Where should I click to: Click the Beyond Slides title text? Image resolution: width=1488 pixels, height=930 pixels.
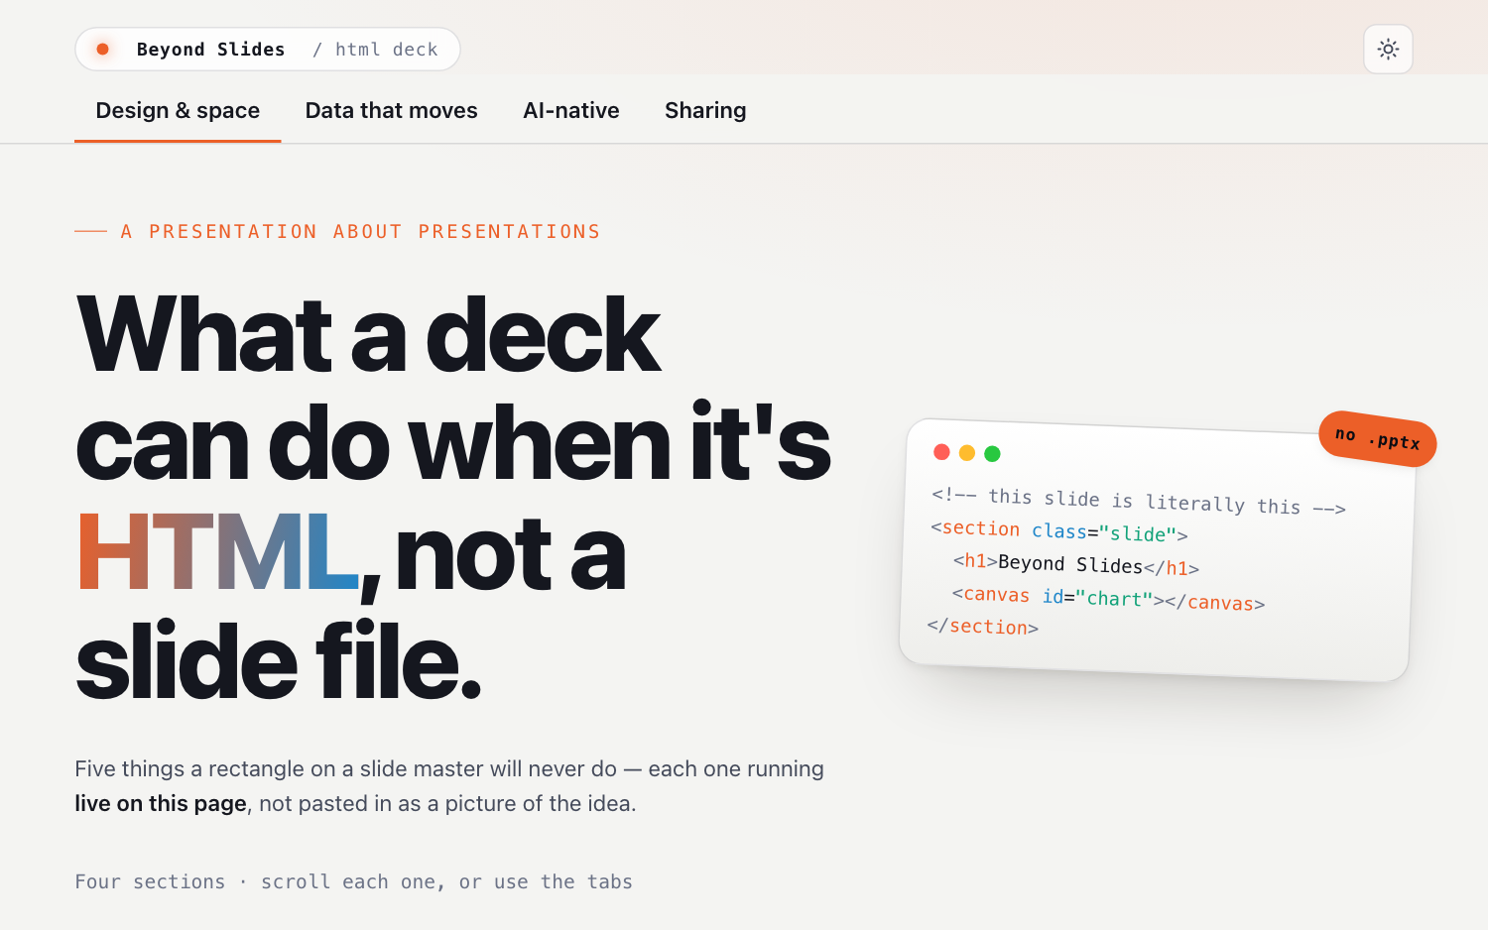click(210, 50)
